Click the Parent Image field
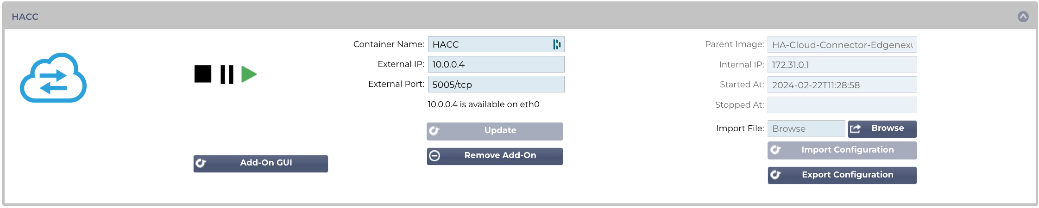Viewport: 1039px width, 208px height. tap(842, 45)
